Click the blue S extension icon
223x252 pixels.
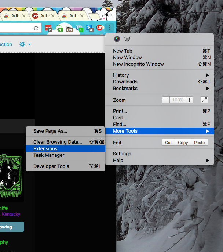pos(89,28)
